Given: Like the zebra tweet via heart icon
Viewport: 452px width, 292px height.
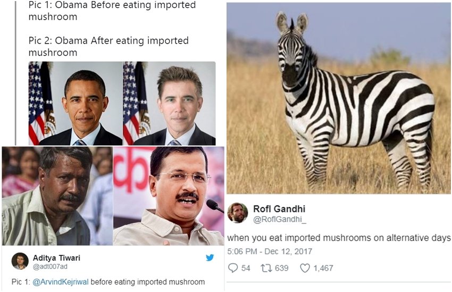Looking at the screenshot, I should [x=305, y=268].
